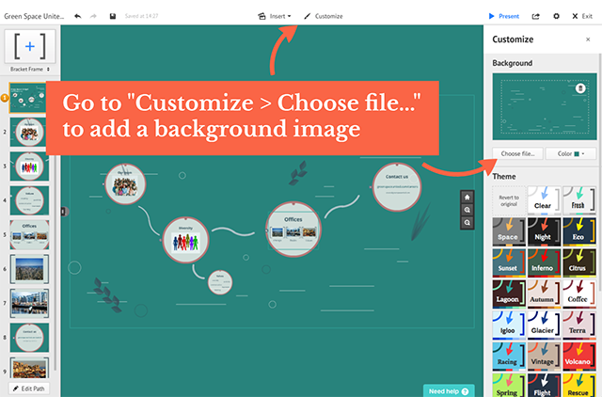Select the Volcano theme swatch
Viewport: 602px width, 397px height.
click(x=578, y=355)
